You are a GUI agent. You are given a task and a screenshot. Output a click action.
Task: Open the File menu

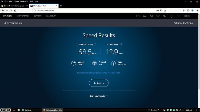(2, 1)
